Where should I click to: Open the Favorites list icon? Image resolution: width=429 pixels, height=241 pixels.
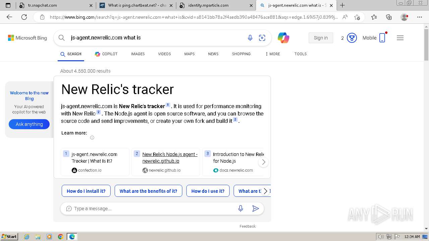coord(374,17)
